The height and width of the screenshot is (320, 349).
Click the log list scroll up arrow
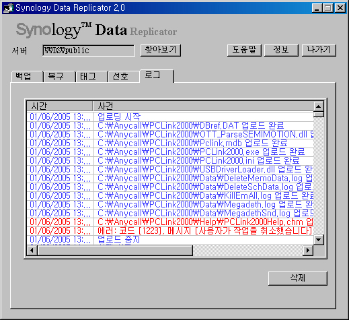pos(318,106)
